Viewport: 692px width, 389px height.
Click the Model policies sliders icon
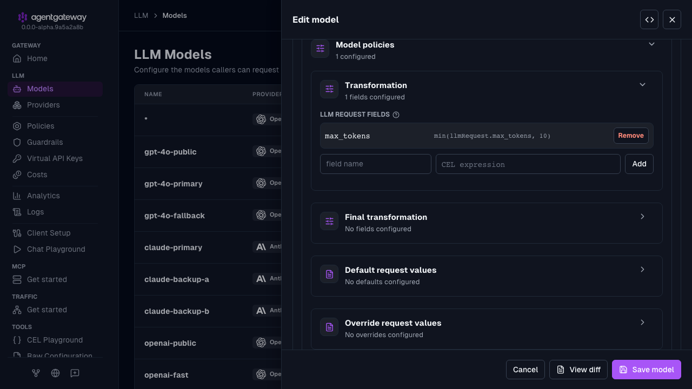point(320,48)
